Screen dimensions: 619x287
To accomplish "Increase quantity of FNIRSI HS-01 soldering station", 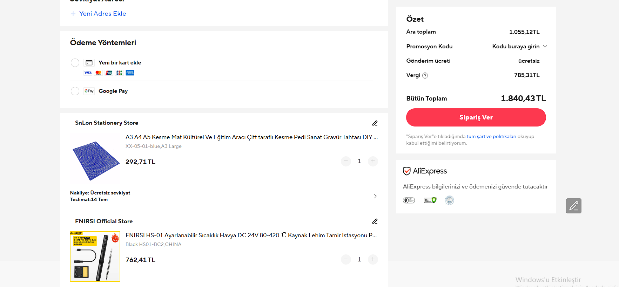I will coord(373,259).
